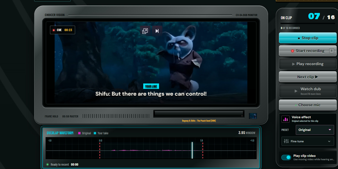The image size is (338, 169).
Task: Click the Fine tune sliders icon
Action: [x=286, y=141]
